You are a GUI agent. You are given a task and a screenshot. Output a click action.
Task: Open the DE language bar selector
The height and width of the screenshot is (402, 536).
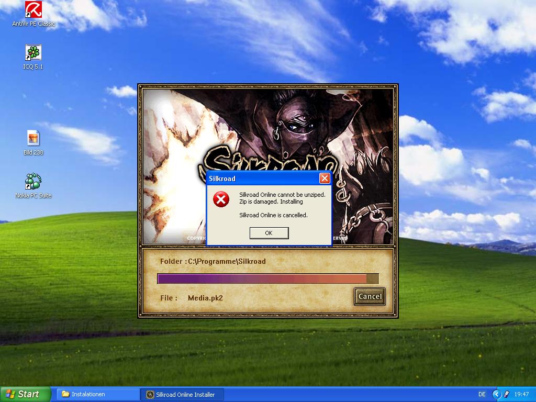point(482,394)
